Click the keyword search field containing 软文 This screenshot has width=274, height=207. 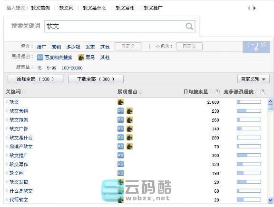coord(120,26)
